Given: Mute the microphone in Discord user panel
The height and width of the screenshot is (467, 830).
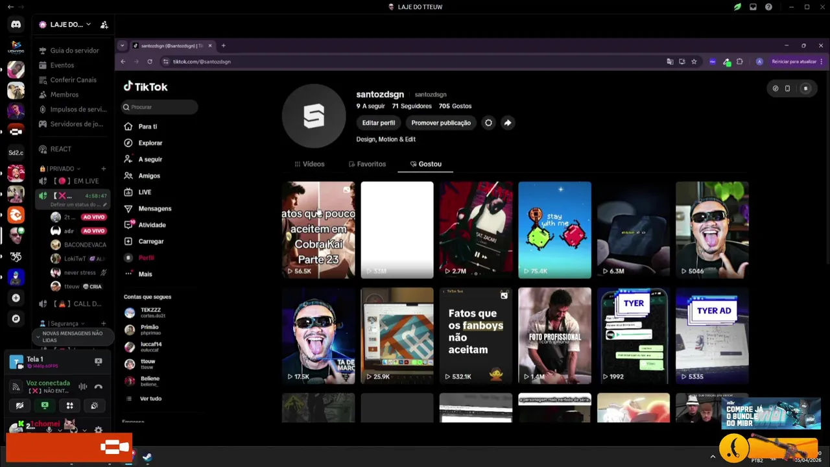Looking at the screenshot, I should 49,430.
